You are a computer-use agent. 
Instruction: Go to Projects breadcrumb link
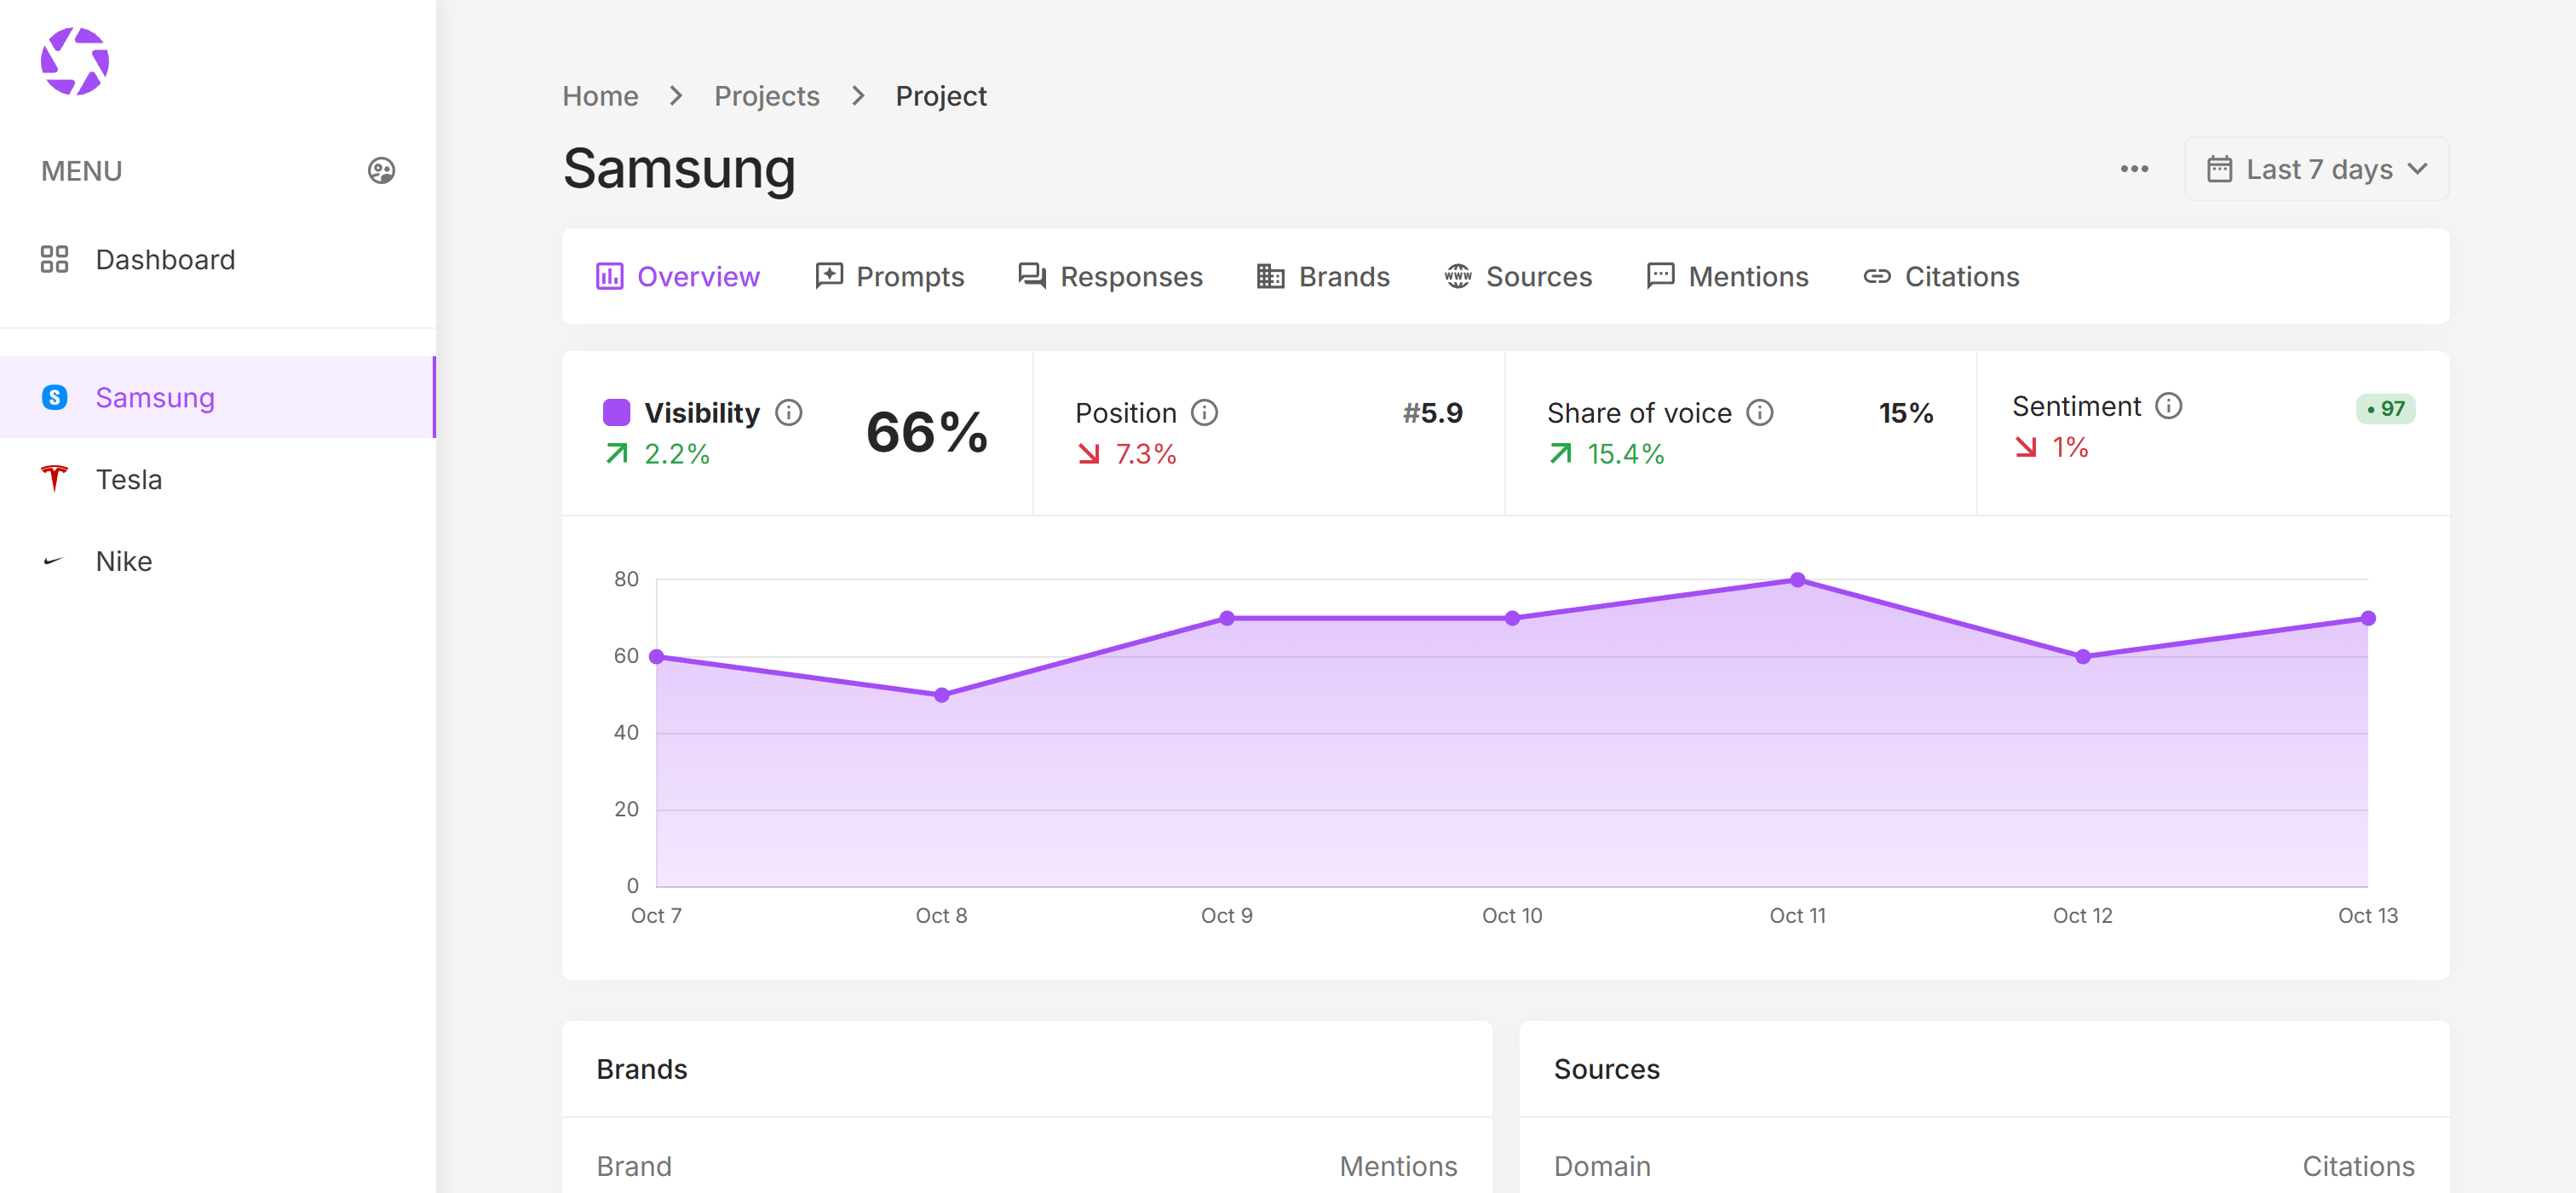[767, 96]
